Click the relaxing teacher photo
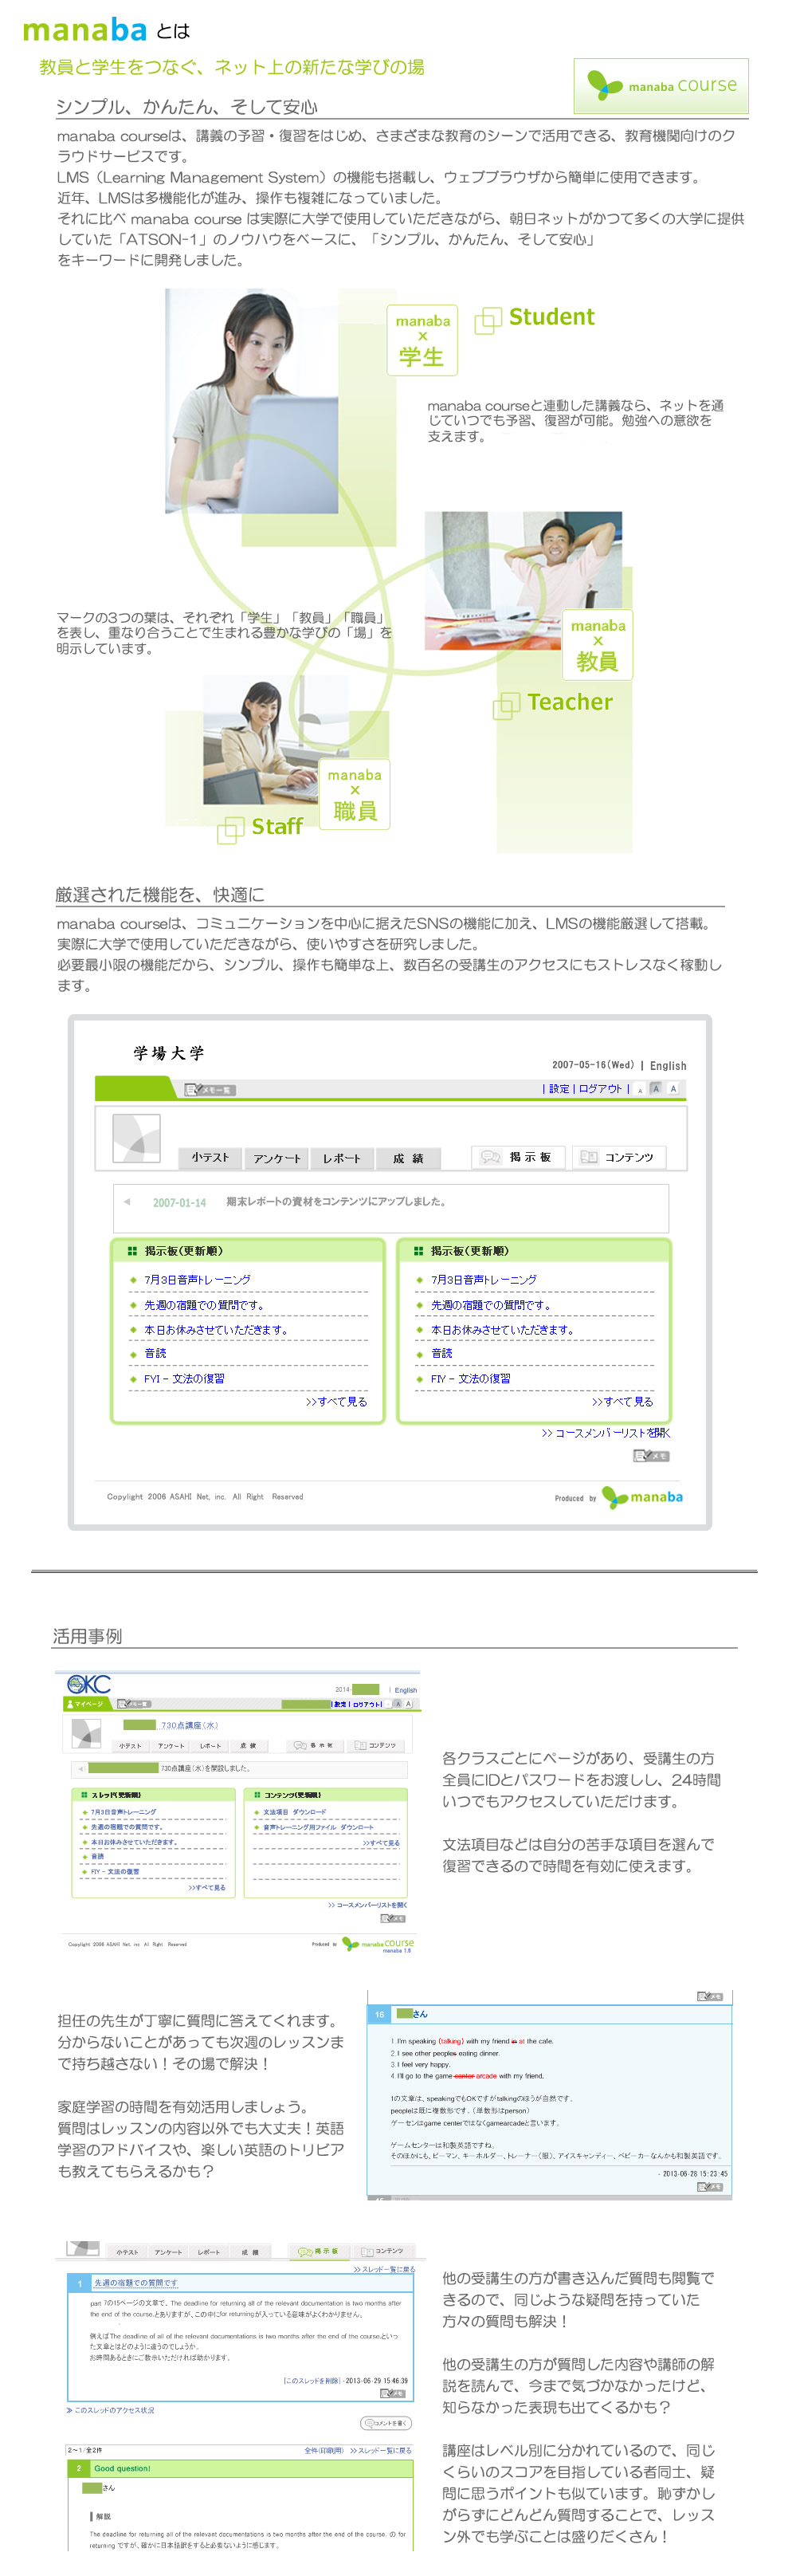This screenshot has width=800, height=2576. coord(523,581)
